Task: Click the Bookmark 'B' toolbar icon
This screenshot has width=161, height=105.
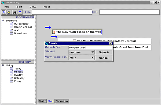Action: [x=4, y=12]
